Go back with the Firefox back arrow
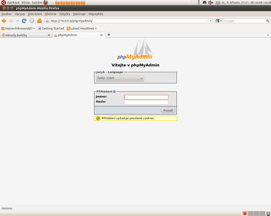The height and width of the screenshot is (216, 271). pyautogui.click(x=4, y=21)
